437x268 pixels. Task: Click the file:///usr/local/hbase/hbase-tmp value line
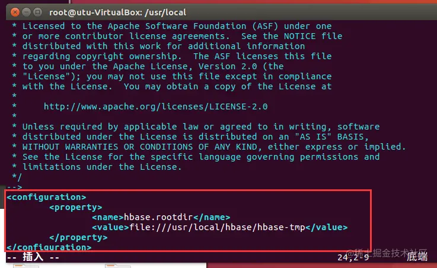220,227
